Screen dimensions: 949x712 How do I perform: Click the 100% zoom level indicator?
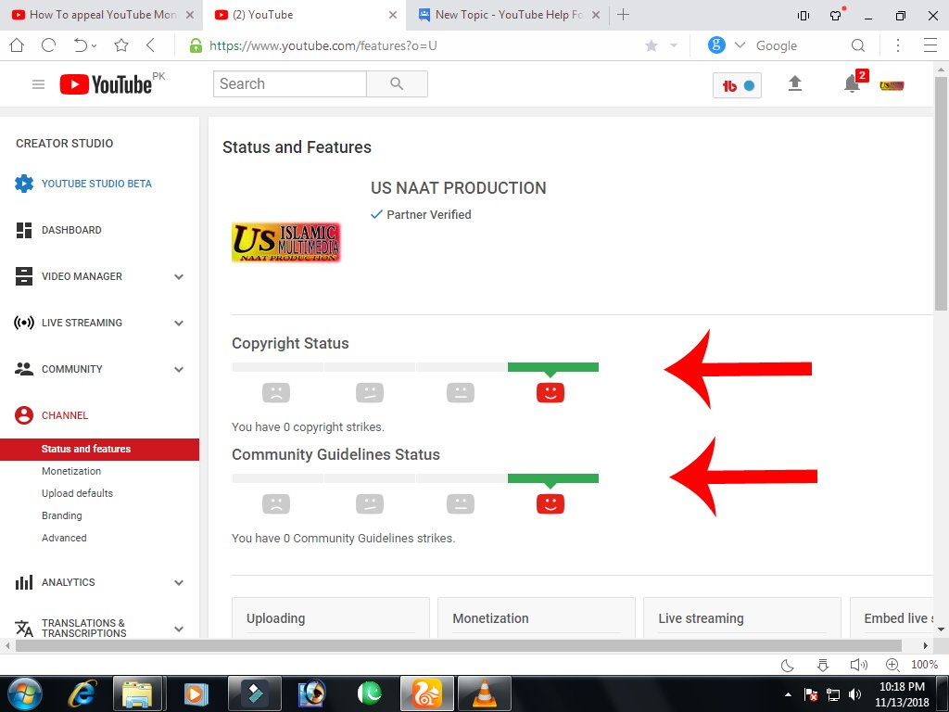coord(924,665)
